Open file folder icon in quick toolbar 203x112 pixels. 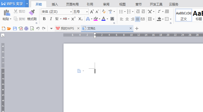[9, 28]
